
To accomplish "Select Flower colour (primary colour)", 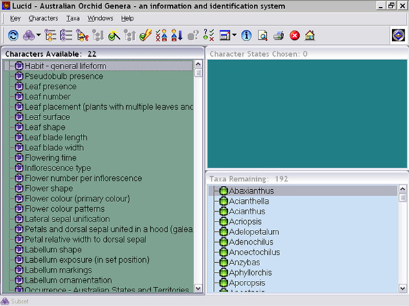I will (x=77, y=199).
